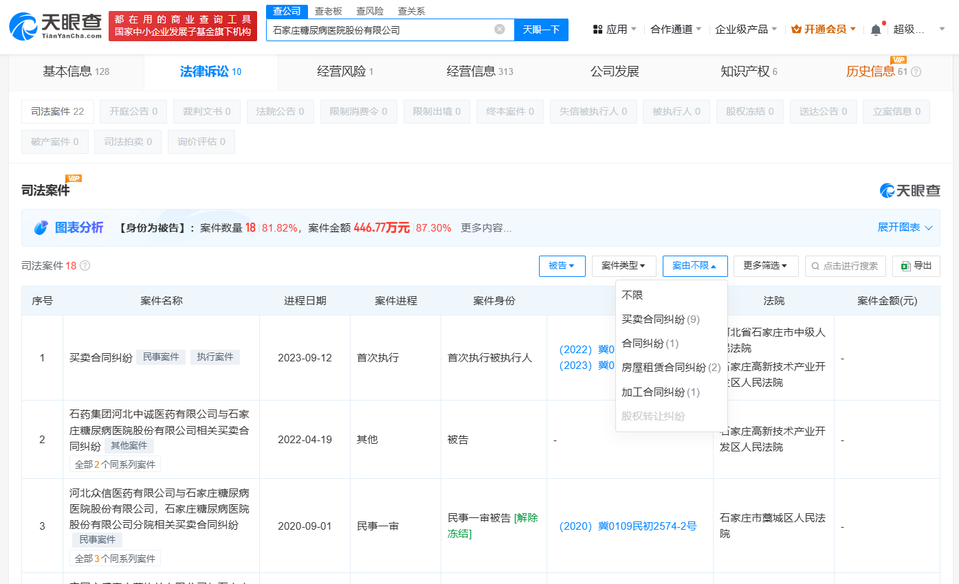Select the 失信被执行人 0 sub-tab
The image size is (959, 584).
pos(593,111)
